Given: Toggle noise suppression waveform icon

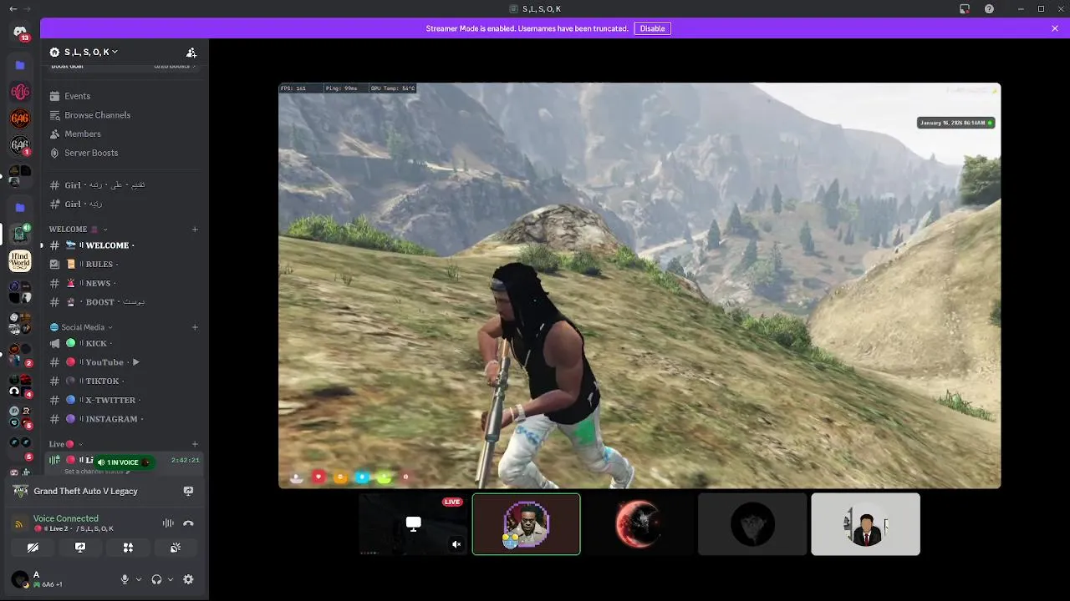Looking at the screenshot, I should pyautogui.click(x=168, y=523).
